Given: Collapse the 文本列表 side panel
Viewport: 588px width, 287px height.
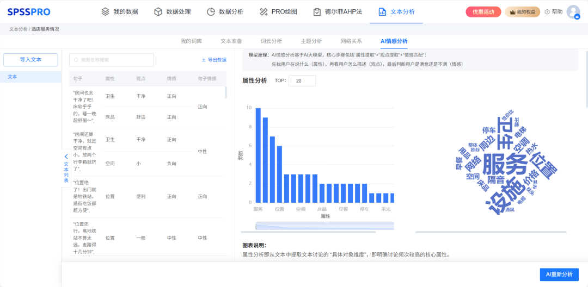Looking at the screenshot, I should pyautogui.click(x=66, y=157).
